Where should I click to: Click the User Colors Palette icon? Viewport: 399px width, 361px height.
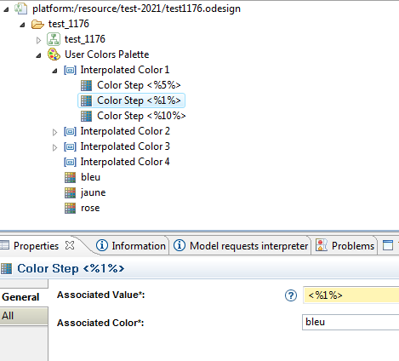pyautogui.click(x=54, y=54)
